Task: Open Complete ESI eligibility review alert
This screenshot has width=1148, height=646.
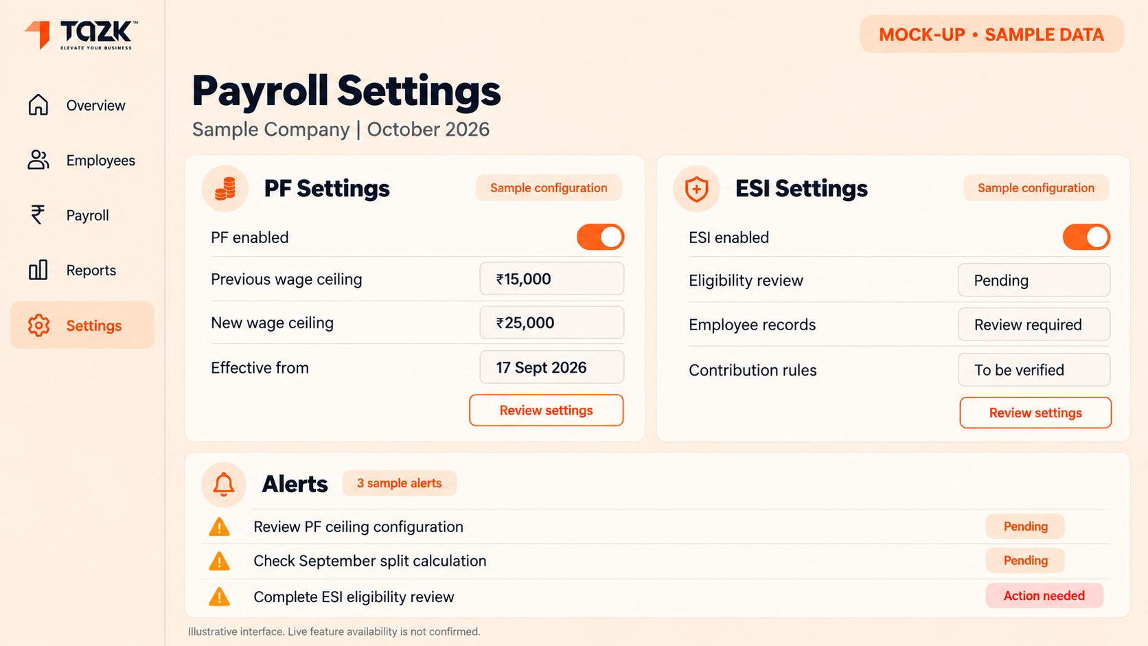Action: 354,597
